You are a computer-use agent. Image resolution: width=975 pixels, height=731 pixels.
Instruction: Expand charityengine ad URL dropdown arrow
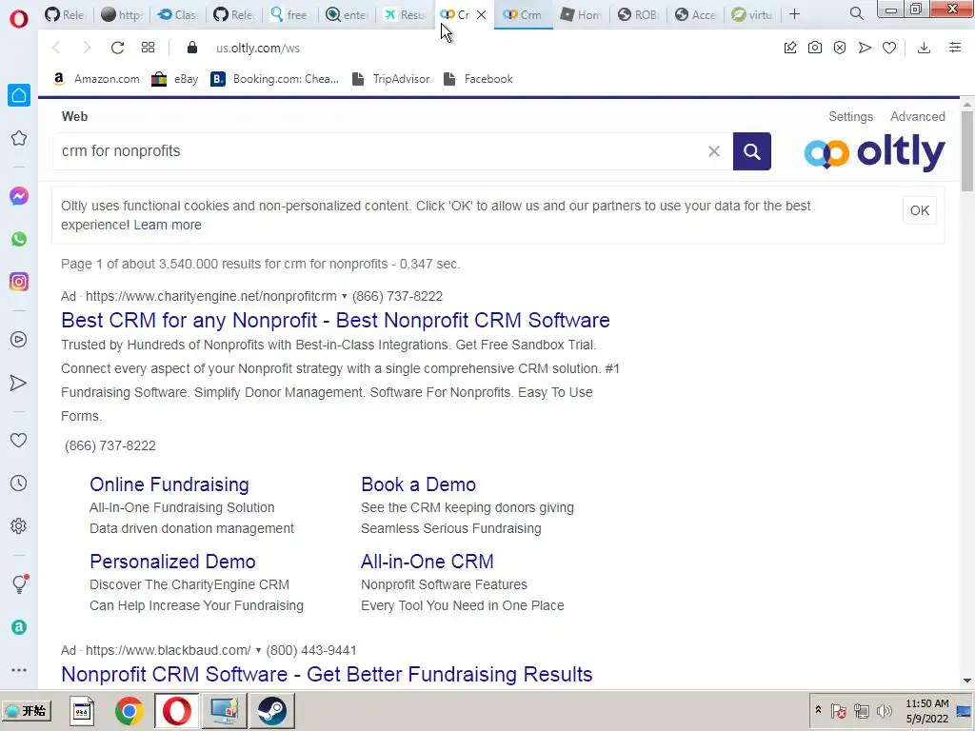[344, 297]
